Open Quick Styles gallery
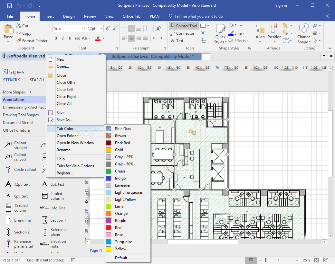The height and width of the screenshot is (264, 335). pos(220,34)
